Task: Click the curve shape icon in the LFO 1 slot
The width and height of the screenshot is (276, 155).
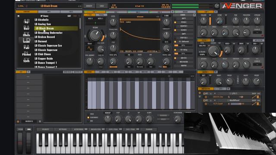Action: 254,97
